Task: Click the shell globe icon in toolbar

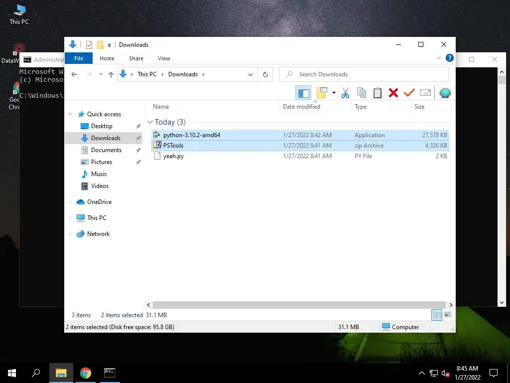Action: (445, 93)
